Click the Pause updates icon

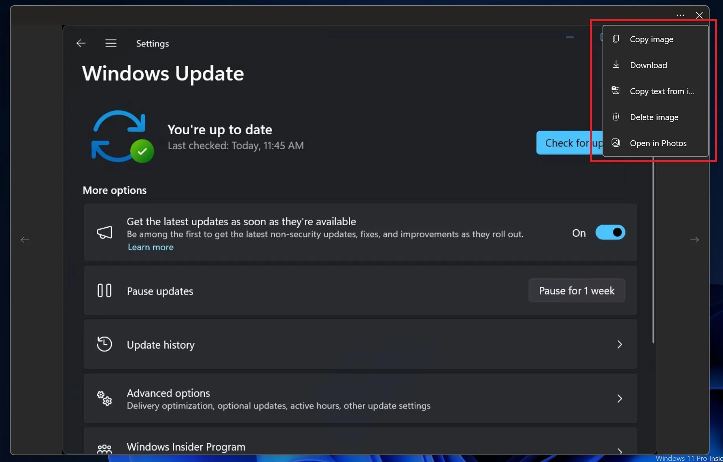[104, 291]
